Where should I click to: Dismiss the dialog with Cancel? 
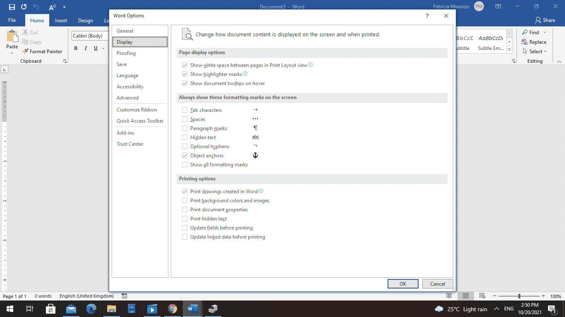point(437,284)
